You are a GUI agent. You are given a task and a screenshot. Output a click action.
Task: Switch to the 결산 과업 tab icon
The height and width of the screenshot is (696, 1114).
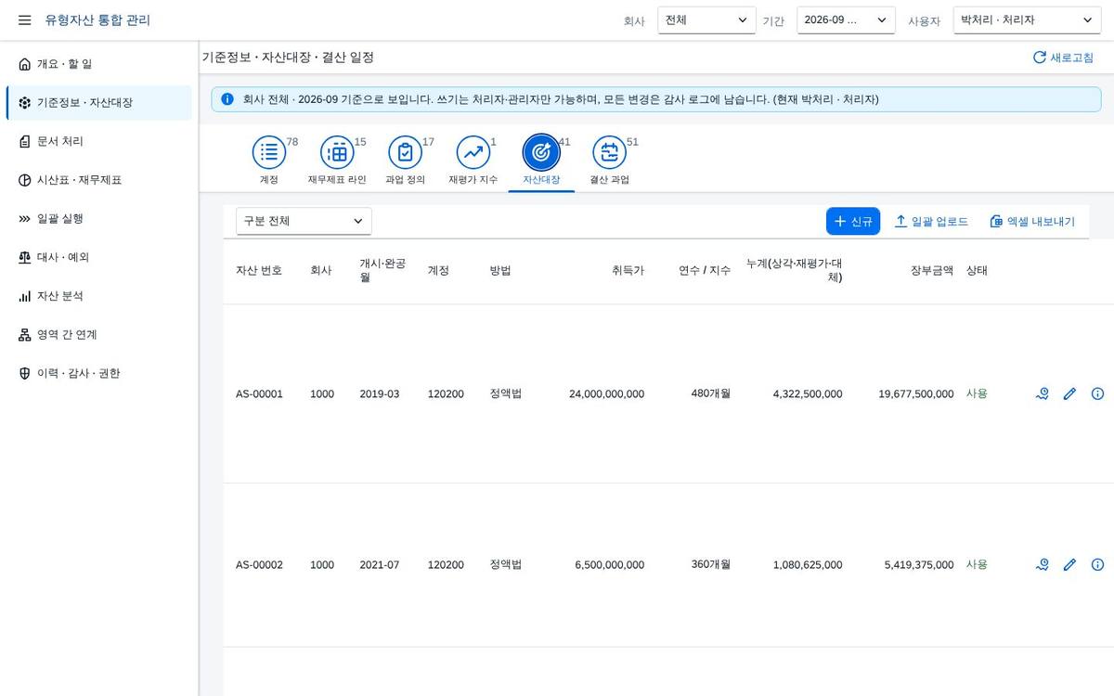click(x=609, y=152)
